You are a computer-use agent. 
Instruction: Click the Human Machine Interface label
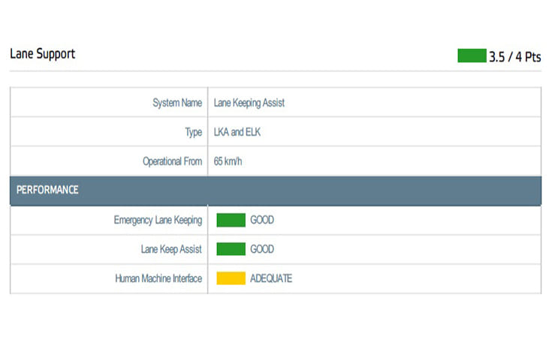point(158,278)
